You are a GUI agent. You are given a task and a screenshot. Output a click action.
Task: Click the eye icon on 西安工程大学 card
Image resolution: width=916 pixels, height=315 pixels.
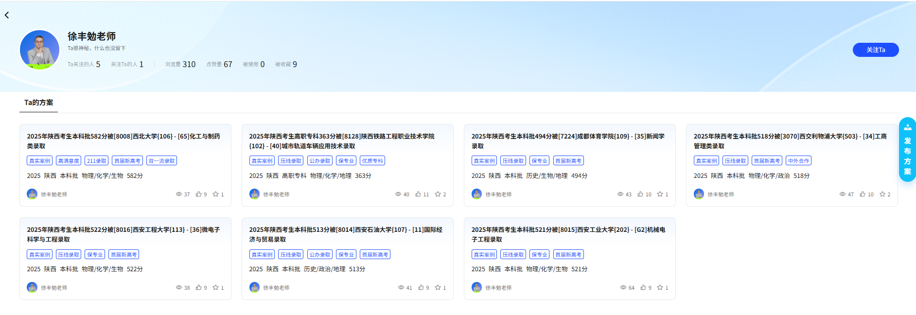[x=179, y=287]
